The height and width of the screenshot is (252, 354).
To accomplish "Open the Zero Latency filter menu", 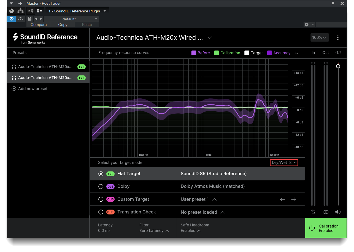I will (154, 231).
